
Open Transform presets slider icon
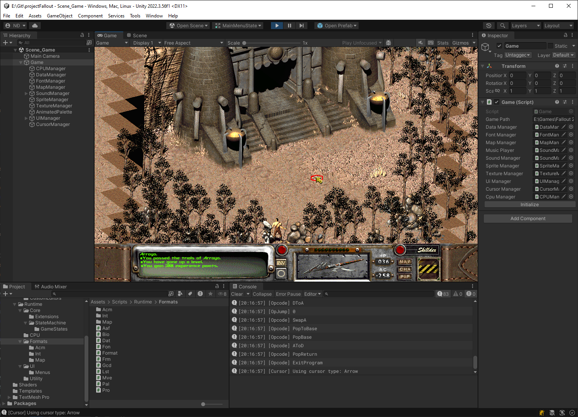point(565,66)
